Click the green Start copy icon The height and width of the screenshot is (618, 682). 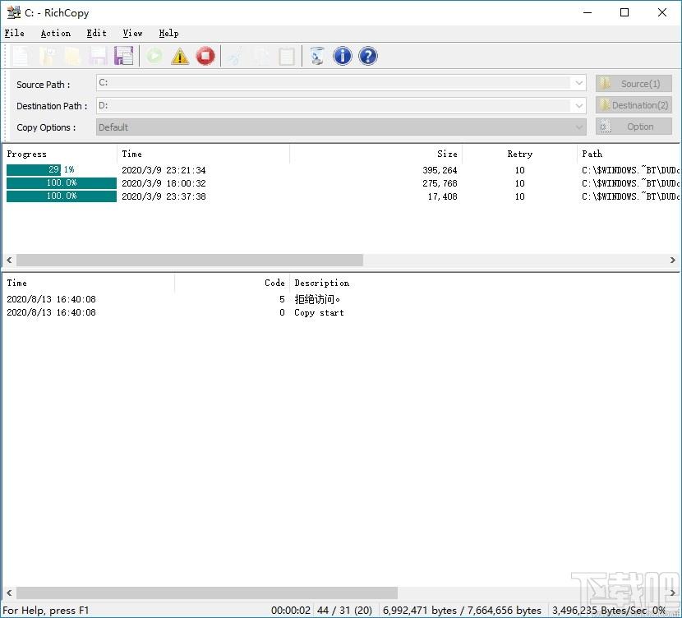tap(154, 56)
